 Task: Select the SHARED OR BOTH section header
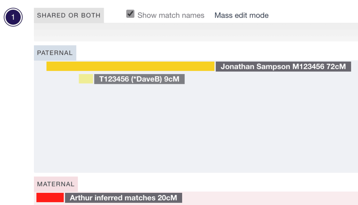[x=69, y=15]
